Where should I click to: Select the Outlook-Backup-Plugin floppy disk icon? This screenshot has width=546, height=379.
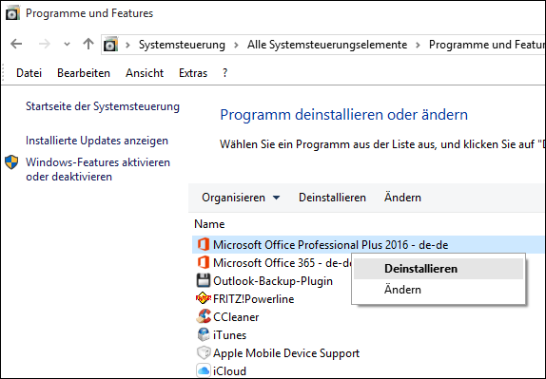[204, 280]
